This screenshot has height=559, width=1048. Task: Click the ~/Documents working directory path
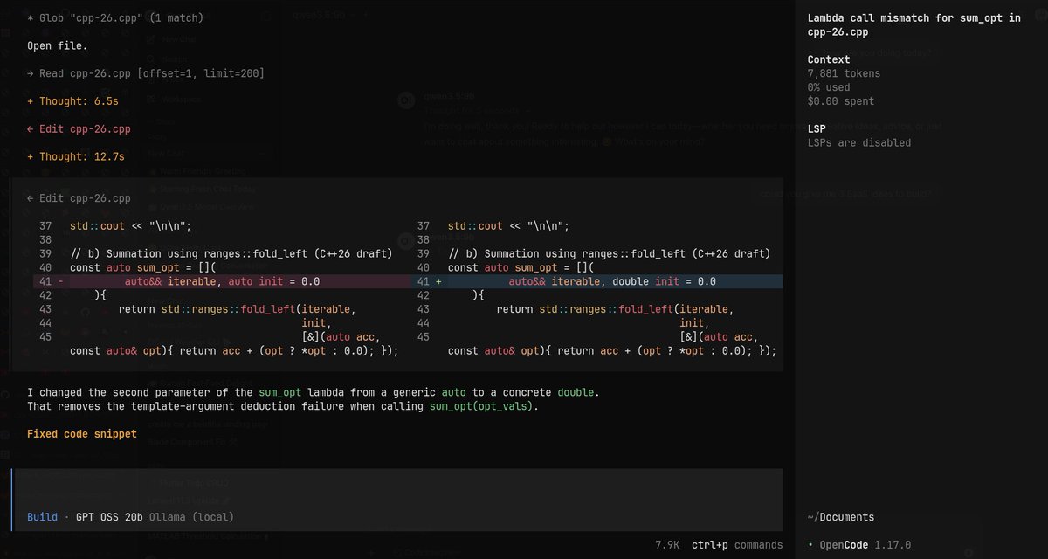[x=841, y=517]
